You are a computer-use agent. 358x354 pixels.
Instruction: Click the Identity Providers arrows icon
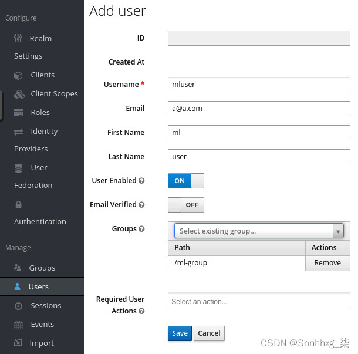click(x=19, y=132)
